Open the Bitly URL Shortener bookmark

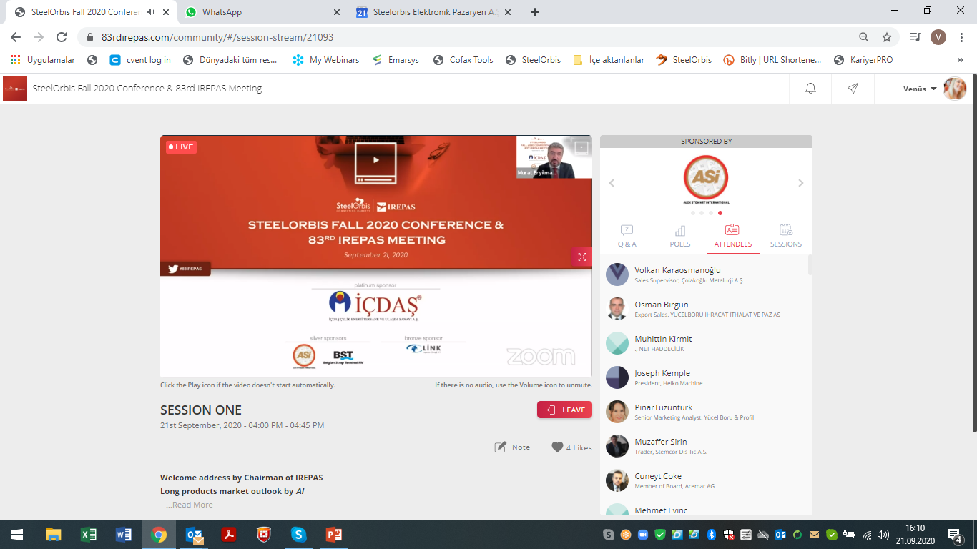(772, 60)
